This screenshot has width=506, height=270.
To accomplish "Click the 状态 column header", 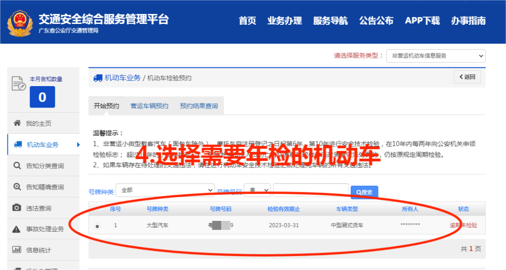I will click(463, 209).
